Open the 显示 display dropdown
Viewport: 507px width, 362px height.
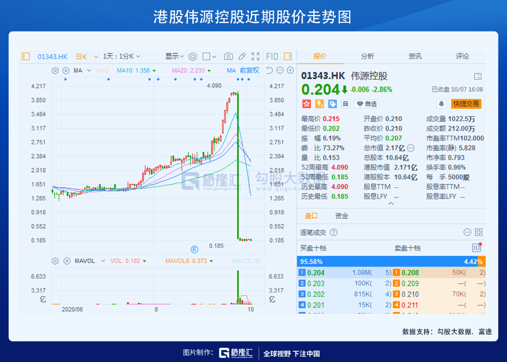tap(175, 57)
